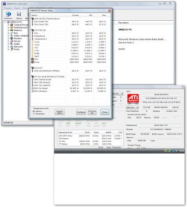The width and height of the screenshot is (187, 207).
Task: Click the Sensor column header
Action: coord(48,15)
